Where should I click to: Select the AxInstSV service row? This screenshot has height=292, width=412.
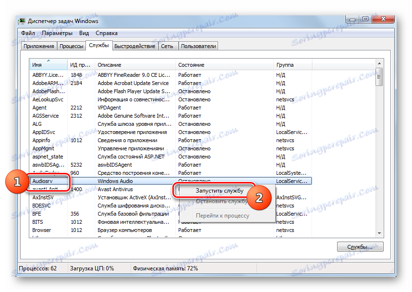(x=170, y=197)
